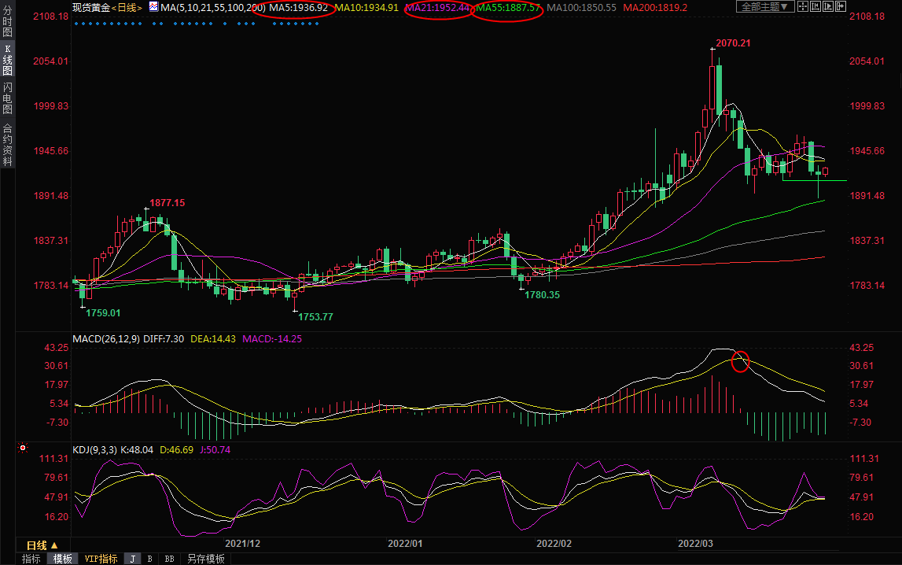902x565 pixels.
Task: Toggle the B template button
Action: [149, 559]
